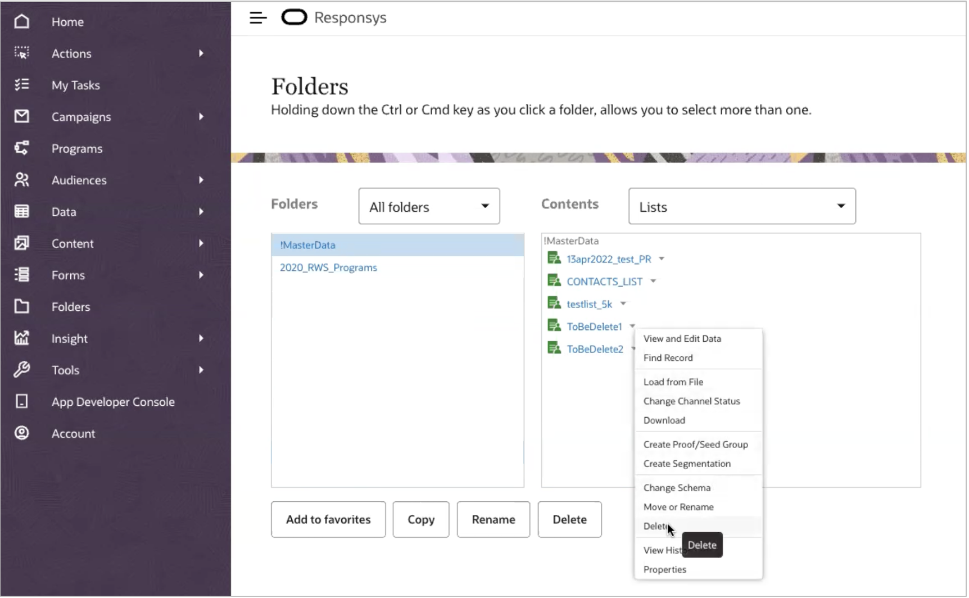Click the Add to favorites button
The image size is (969, 598).
click(328, 519)
